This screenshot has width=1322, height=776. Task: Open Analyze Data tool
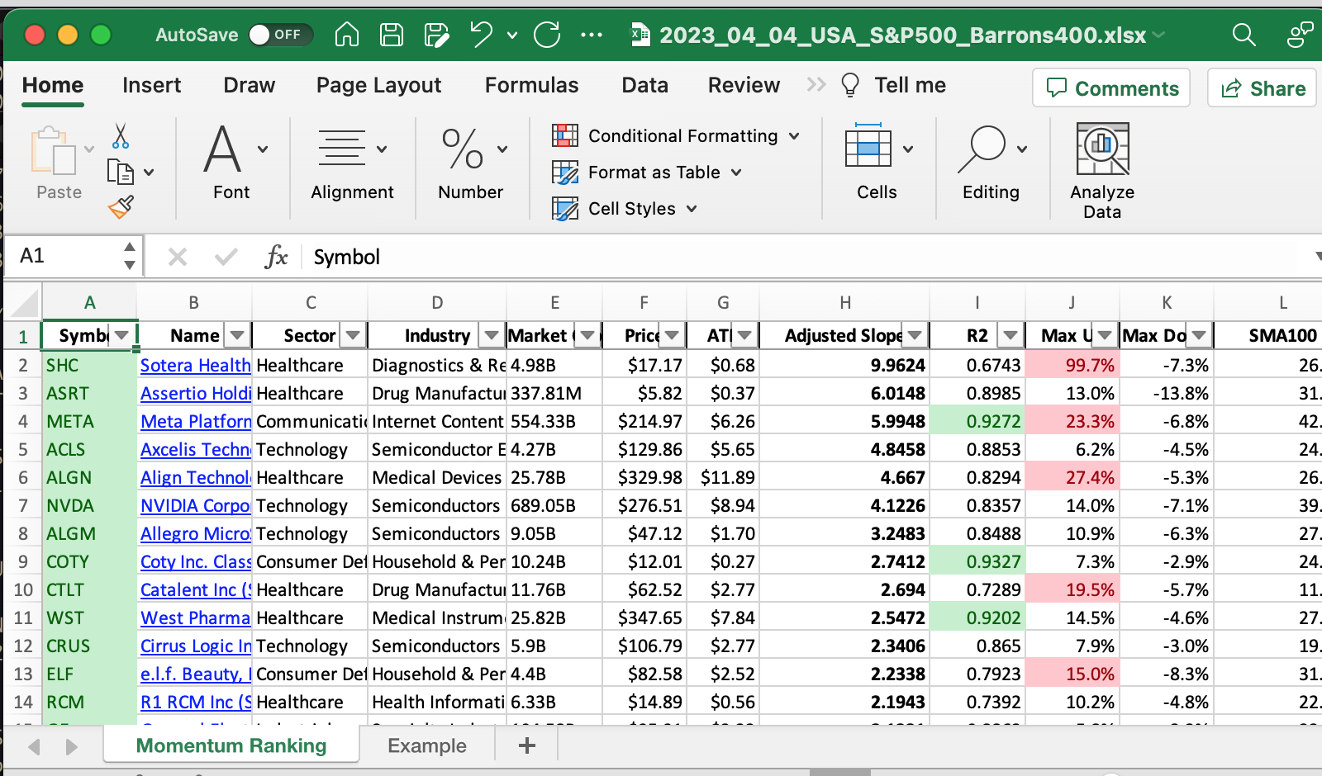click(1102, 171)
